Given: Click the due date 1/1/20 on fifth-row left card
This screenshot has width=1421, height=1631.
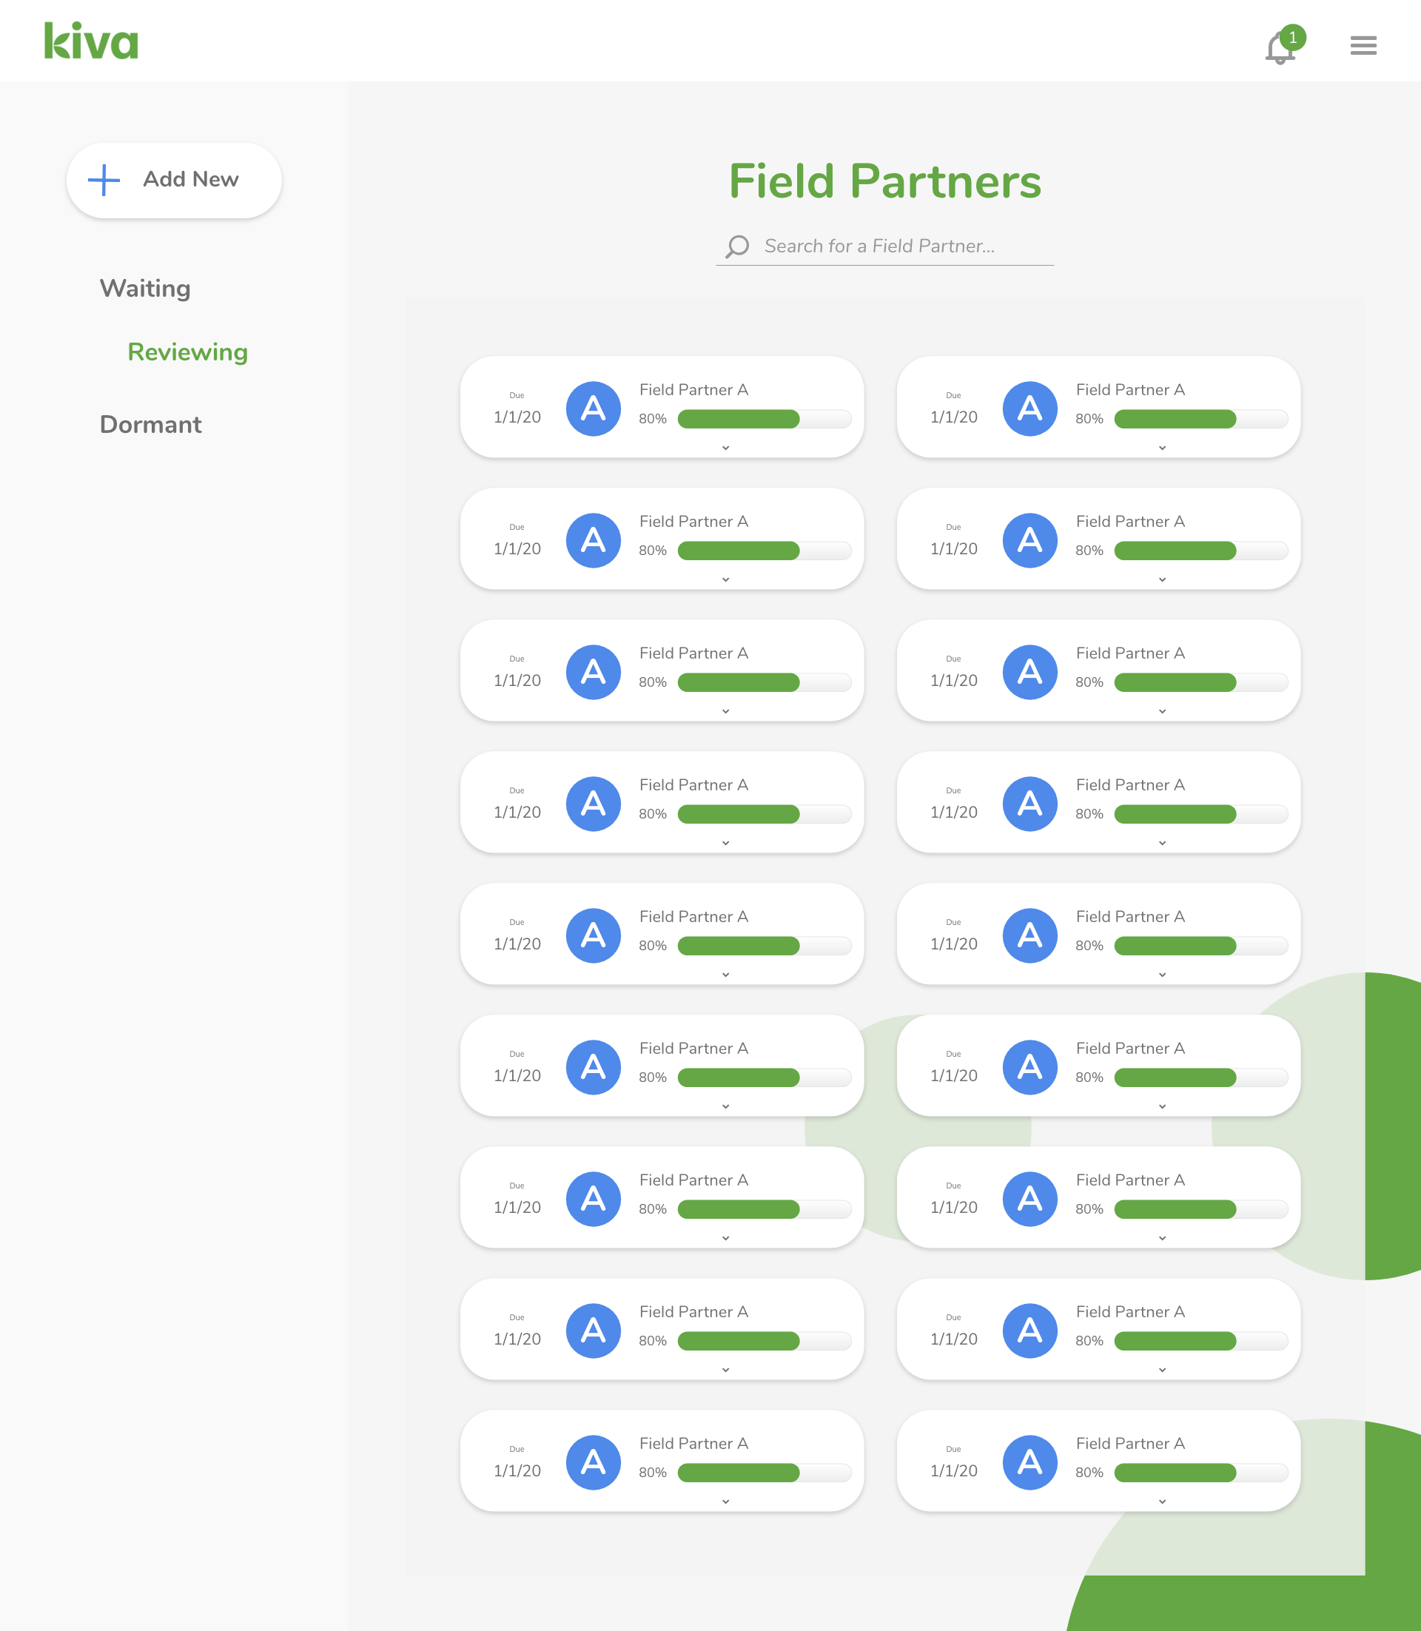Looking at the screenshot, I should [x=517, y=944].
